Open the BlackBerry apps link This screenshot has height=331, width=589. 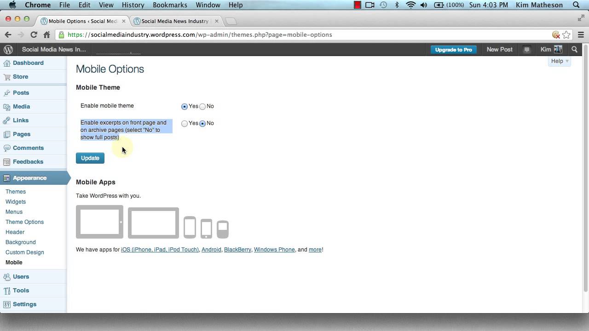tap(237, 250)
